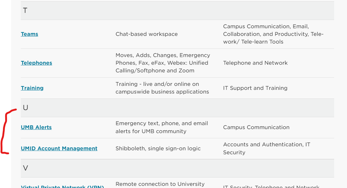Screen dimensions: 347x188
Task: Open the Virtual Private Network (VPN) link
Action: (x=62, y=186)
